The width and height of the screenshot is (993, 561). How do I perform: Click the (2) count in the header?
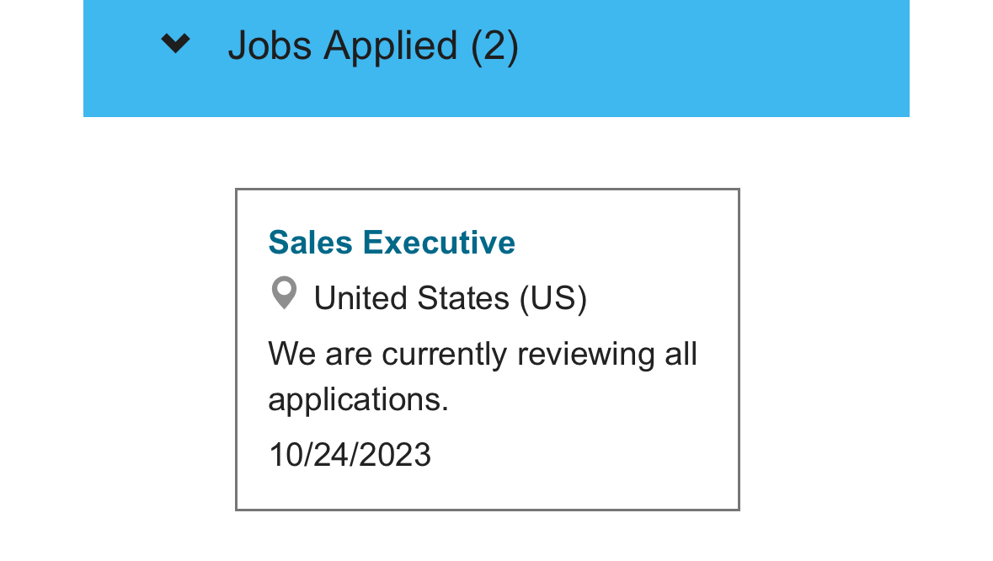494,45
